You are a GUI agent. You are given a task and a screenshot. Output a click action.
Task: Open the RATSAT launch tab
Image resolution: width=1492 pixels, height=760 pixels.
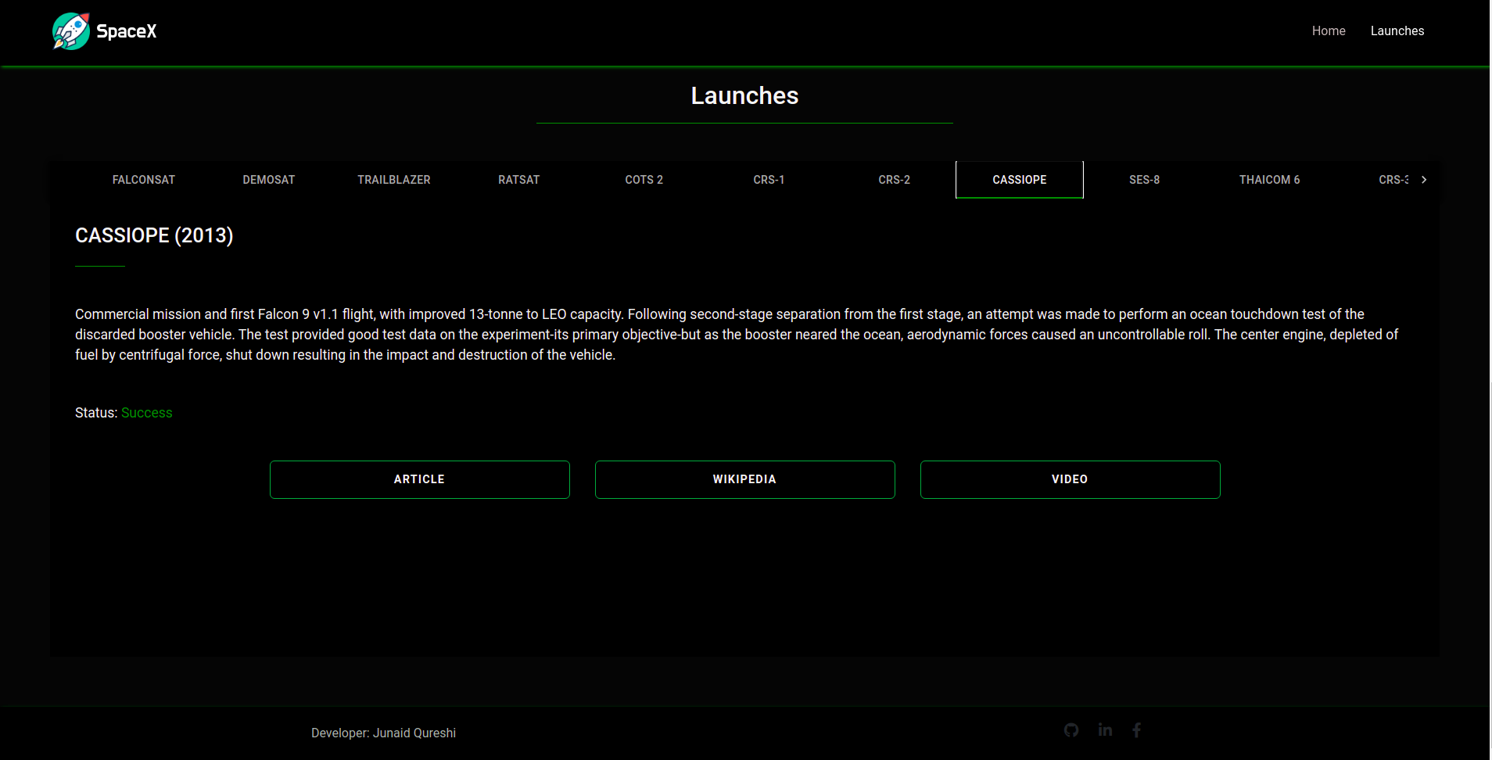coord(519,180)
